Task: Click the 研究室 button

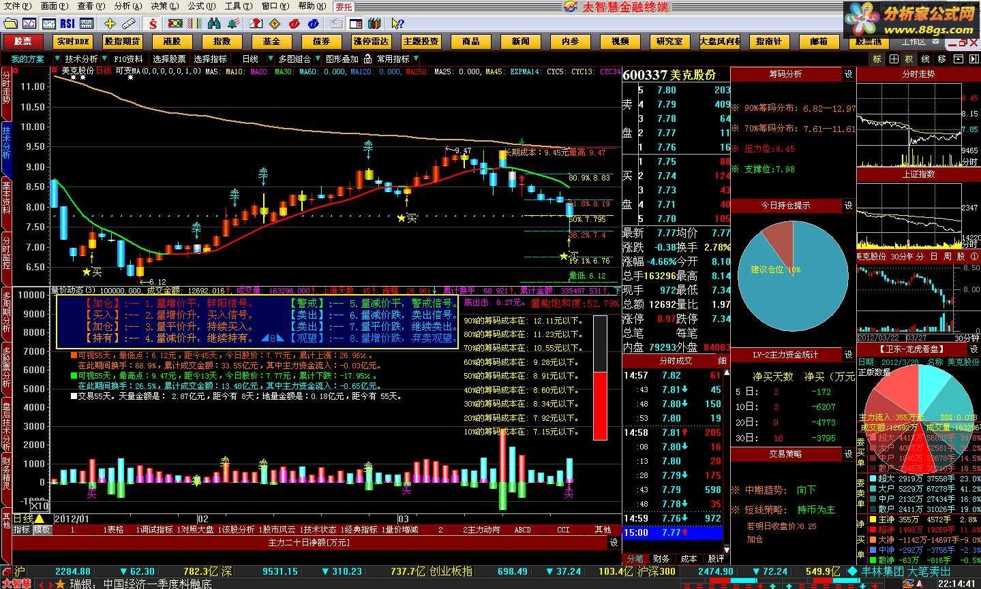Action: pyautogui.click(x=669, y=42)
